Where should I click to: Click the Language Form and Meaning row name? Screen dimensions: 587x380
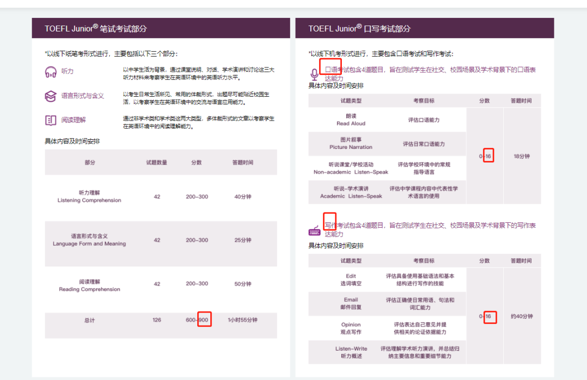(x=90, y=240)
